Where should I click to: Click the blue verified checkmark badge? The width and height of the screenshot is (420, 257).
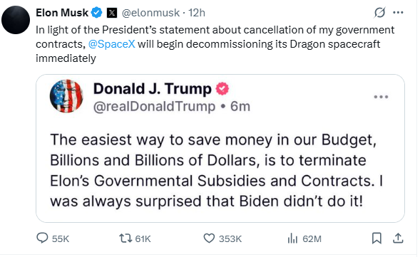pos(97,13)
